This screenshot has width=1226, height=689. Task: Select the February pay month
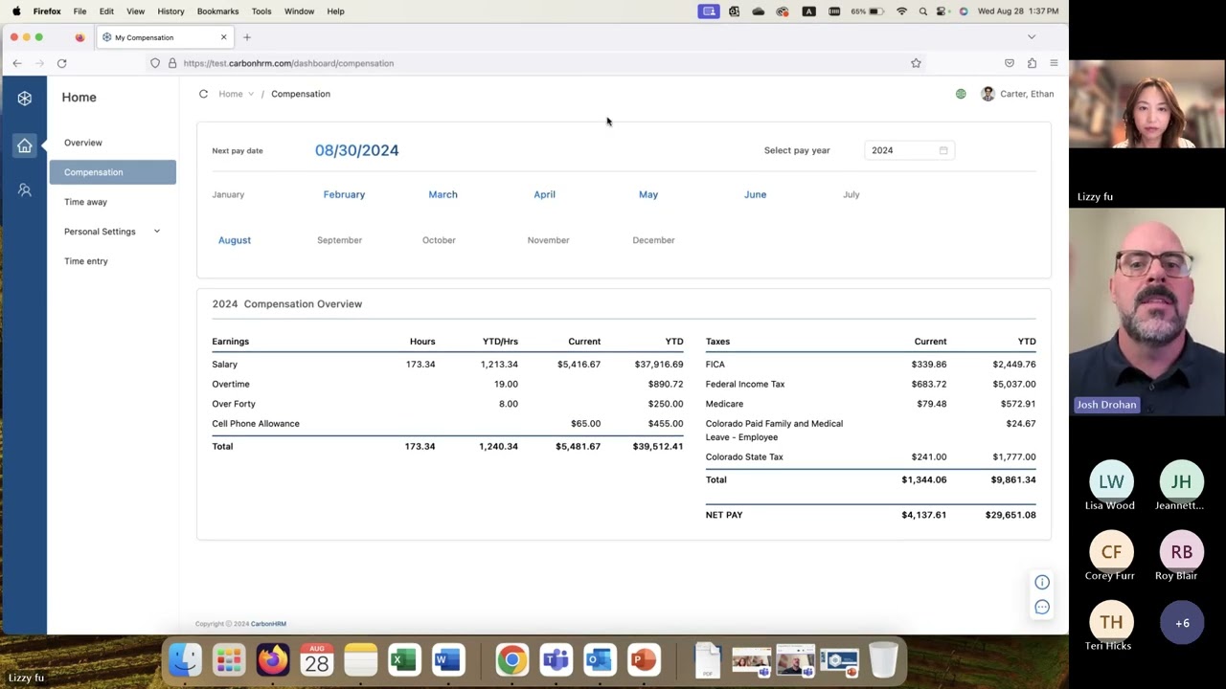coord(344,194)
